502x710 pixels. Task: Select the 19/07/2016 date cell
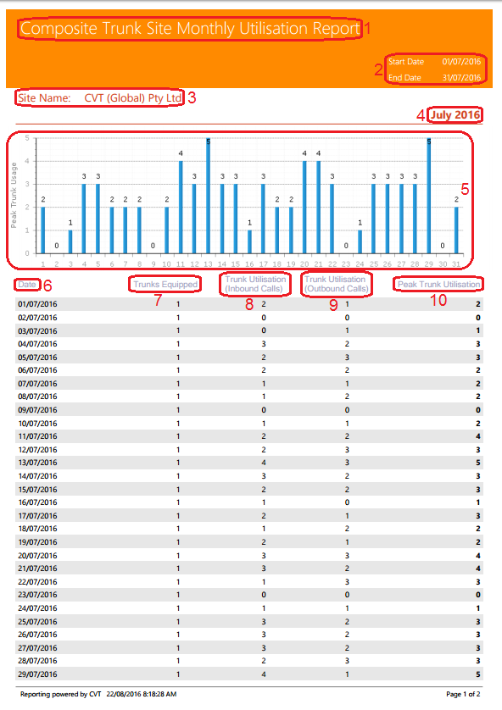(x=37, y=542)
